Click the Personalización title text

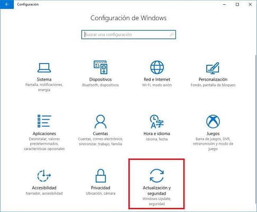[x=213, y=79]
